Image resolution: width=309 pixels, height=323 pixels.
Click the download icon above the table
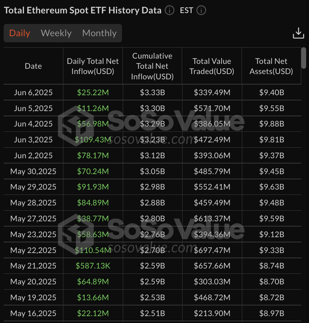pyautogui.click(x=298, y=33)
